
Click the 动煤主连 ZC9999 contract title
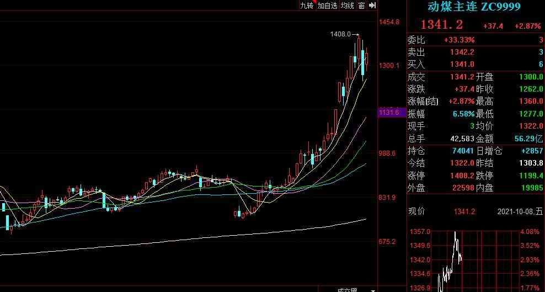tap(474, 7)
